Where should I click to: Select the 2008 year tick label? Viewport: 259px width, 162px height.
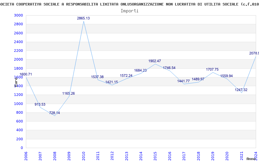pos(55,156)
